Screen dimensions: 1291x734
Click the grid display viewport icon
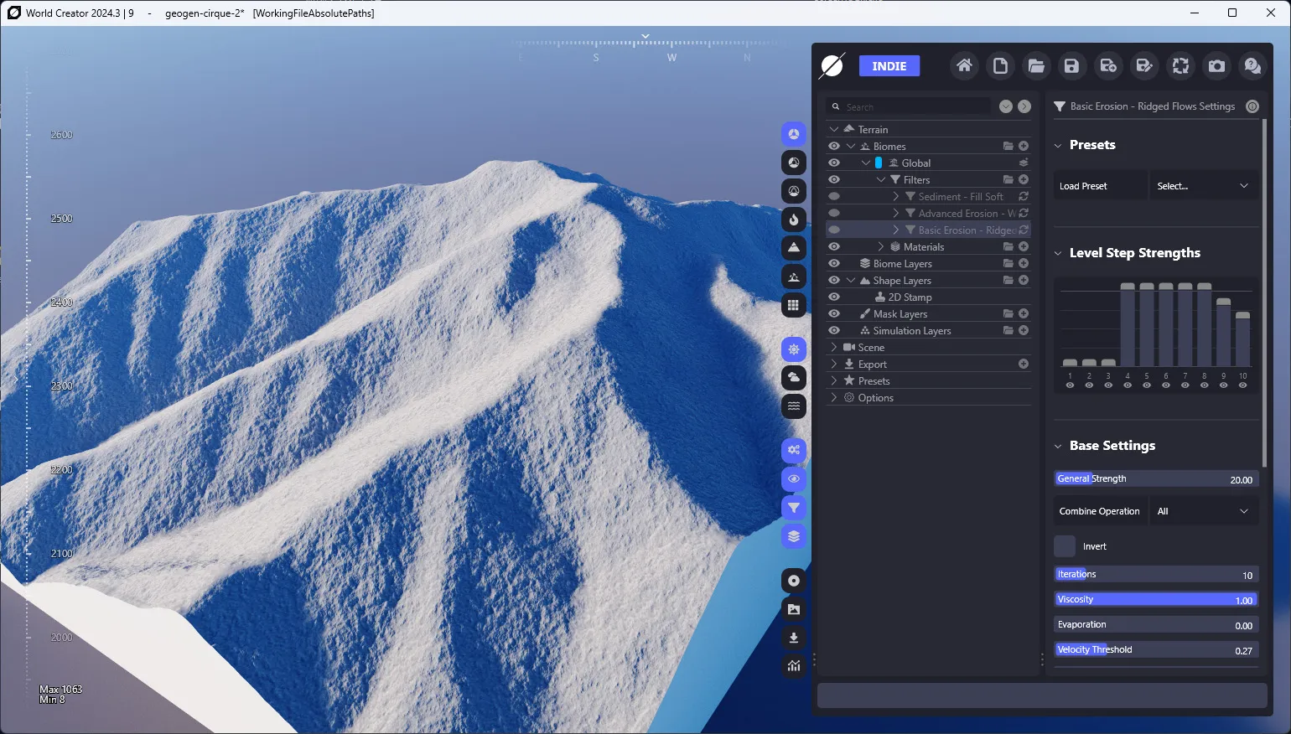[x=794, y=305]
